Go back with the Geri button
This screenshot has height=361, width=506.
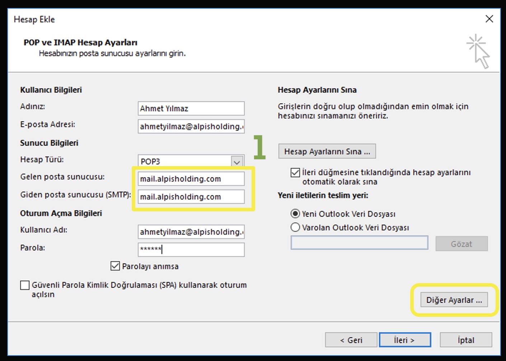tap(351, 340)
